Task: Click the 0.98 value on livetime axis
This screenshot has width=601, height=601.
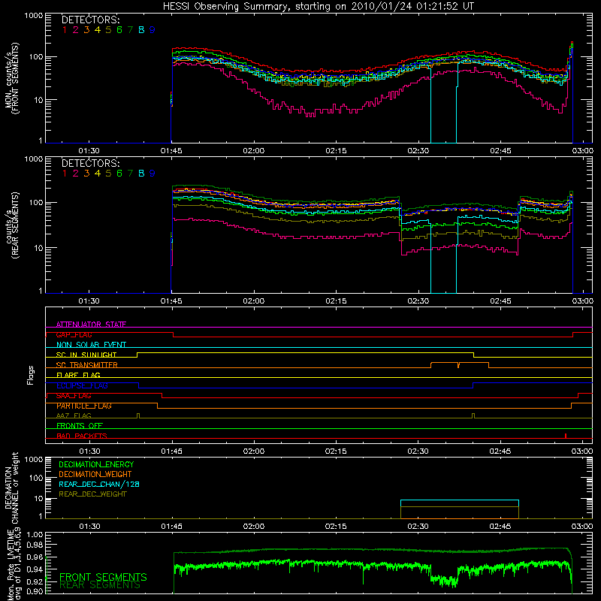Action: point(35,545)
